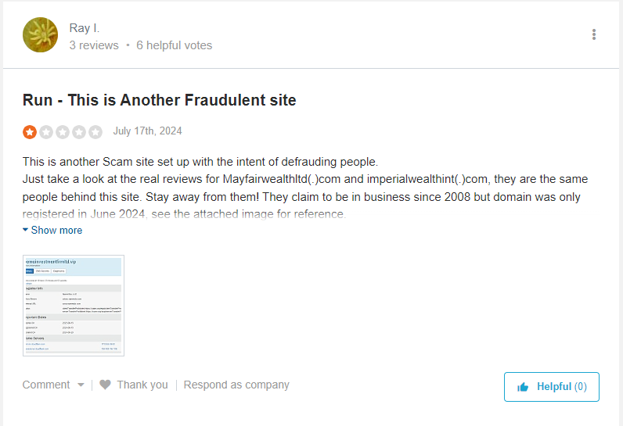Click the first orange rating star
The image size is (623, 426).
pos(30,131)
